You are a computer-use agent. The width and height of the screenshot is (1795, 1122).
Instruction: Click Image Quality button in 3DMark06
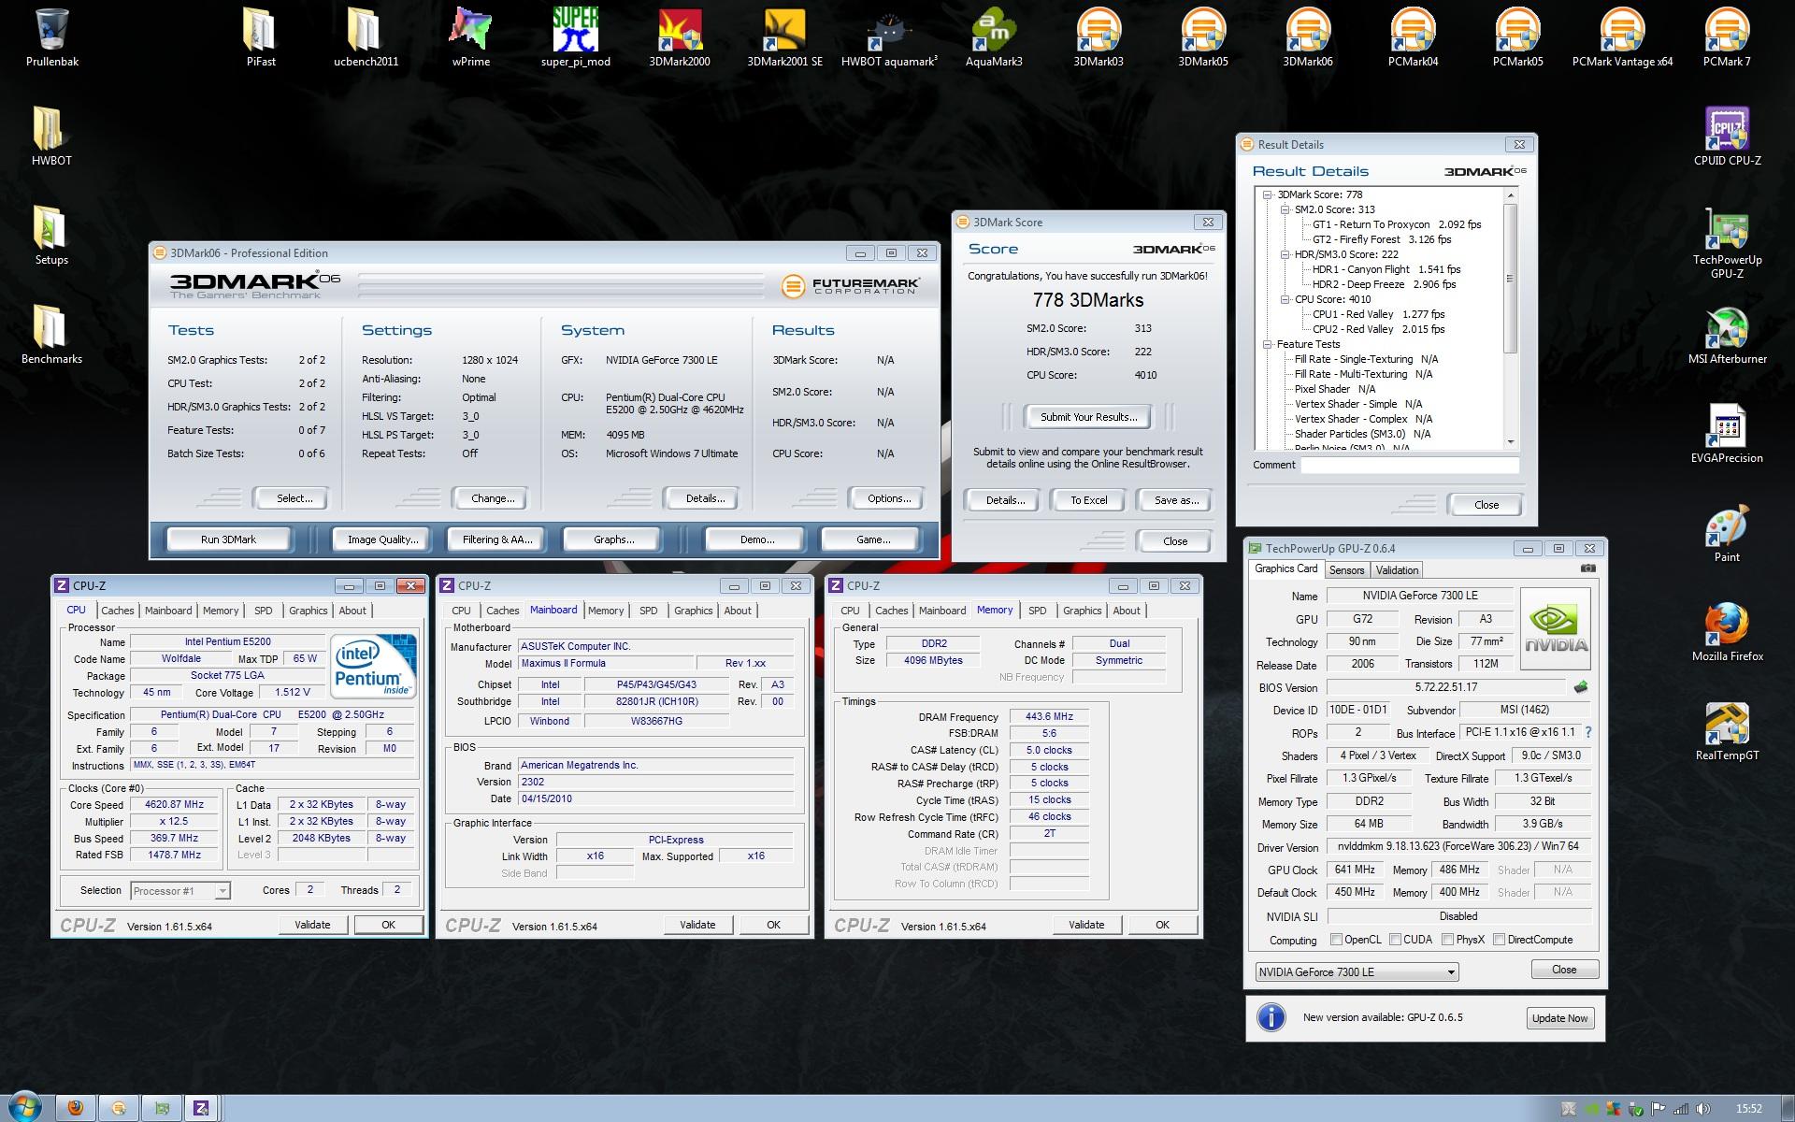click(382, 539)
